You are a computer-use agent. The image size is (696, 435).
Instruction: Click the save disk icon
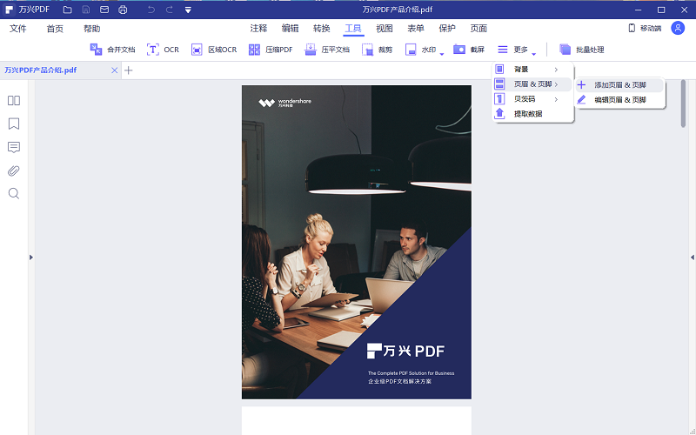tap(85, 10)
